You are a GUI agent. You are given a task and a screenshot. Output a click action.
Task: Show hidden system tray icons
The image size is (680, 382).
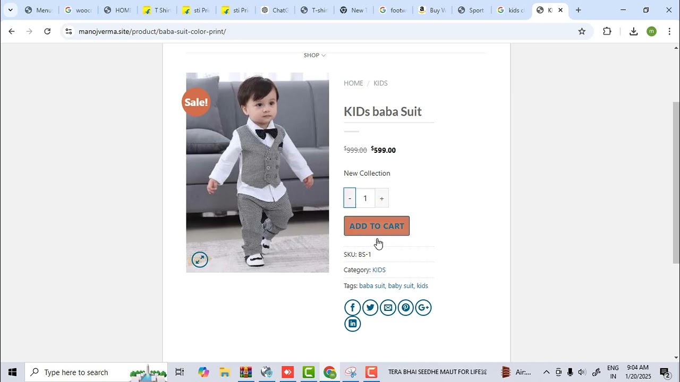[546, 372]
